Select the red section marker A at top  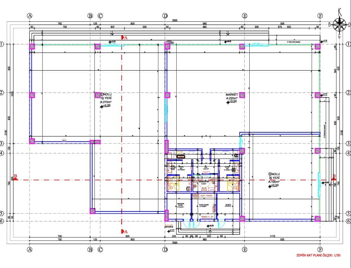tap(123, 37)
